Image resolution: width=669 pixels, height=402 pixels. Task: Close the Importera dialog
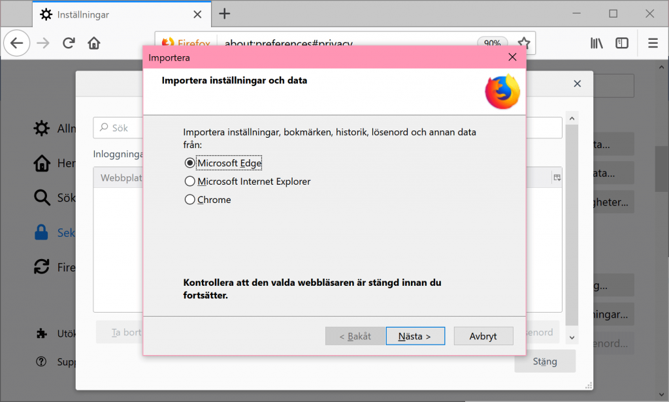[512, 57]
